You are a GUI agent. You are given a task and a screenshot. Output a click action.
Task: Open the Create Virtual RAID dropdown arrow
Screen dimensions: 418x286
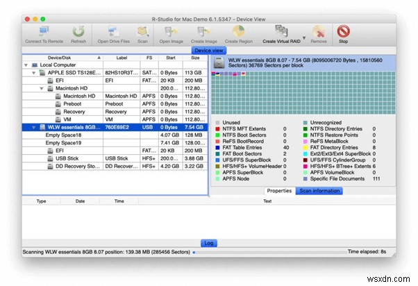pos(304,38)
